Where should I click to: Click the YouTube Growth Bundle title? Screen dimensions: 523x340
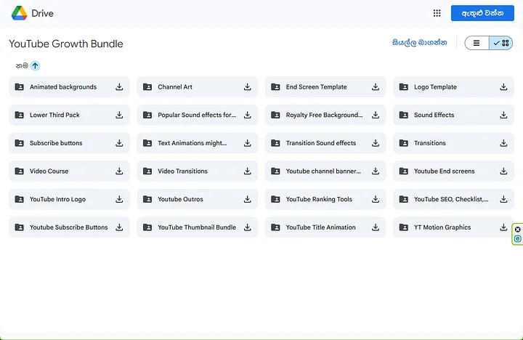click(66, 44)
